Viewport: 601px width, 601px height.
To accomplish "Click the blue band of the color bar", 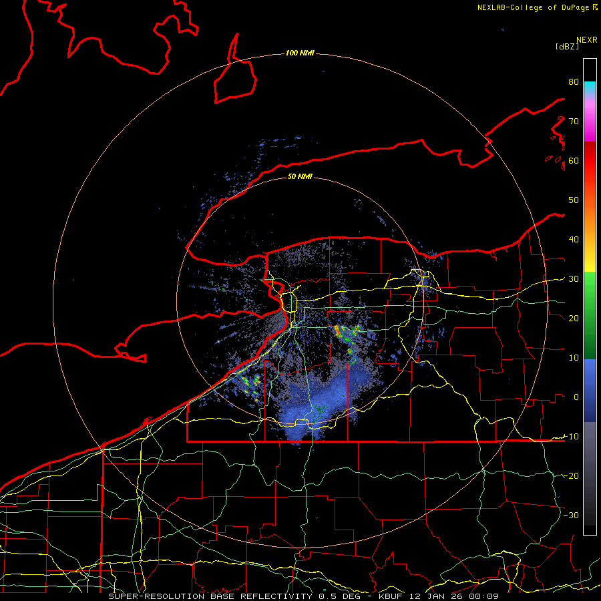I will tap(590, 390).
